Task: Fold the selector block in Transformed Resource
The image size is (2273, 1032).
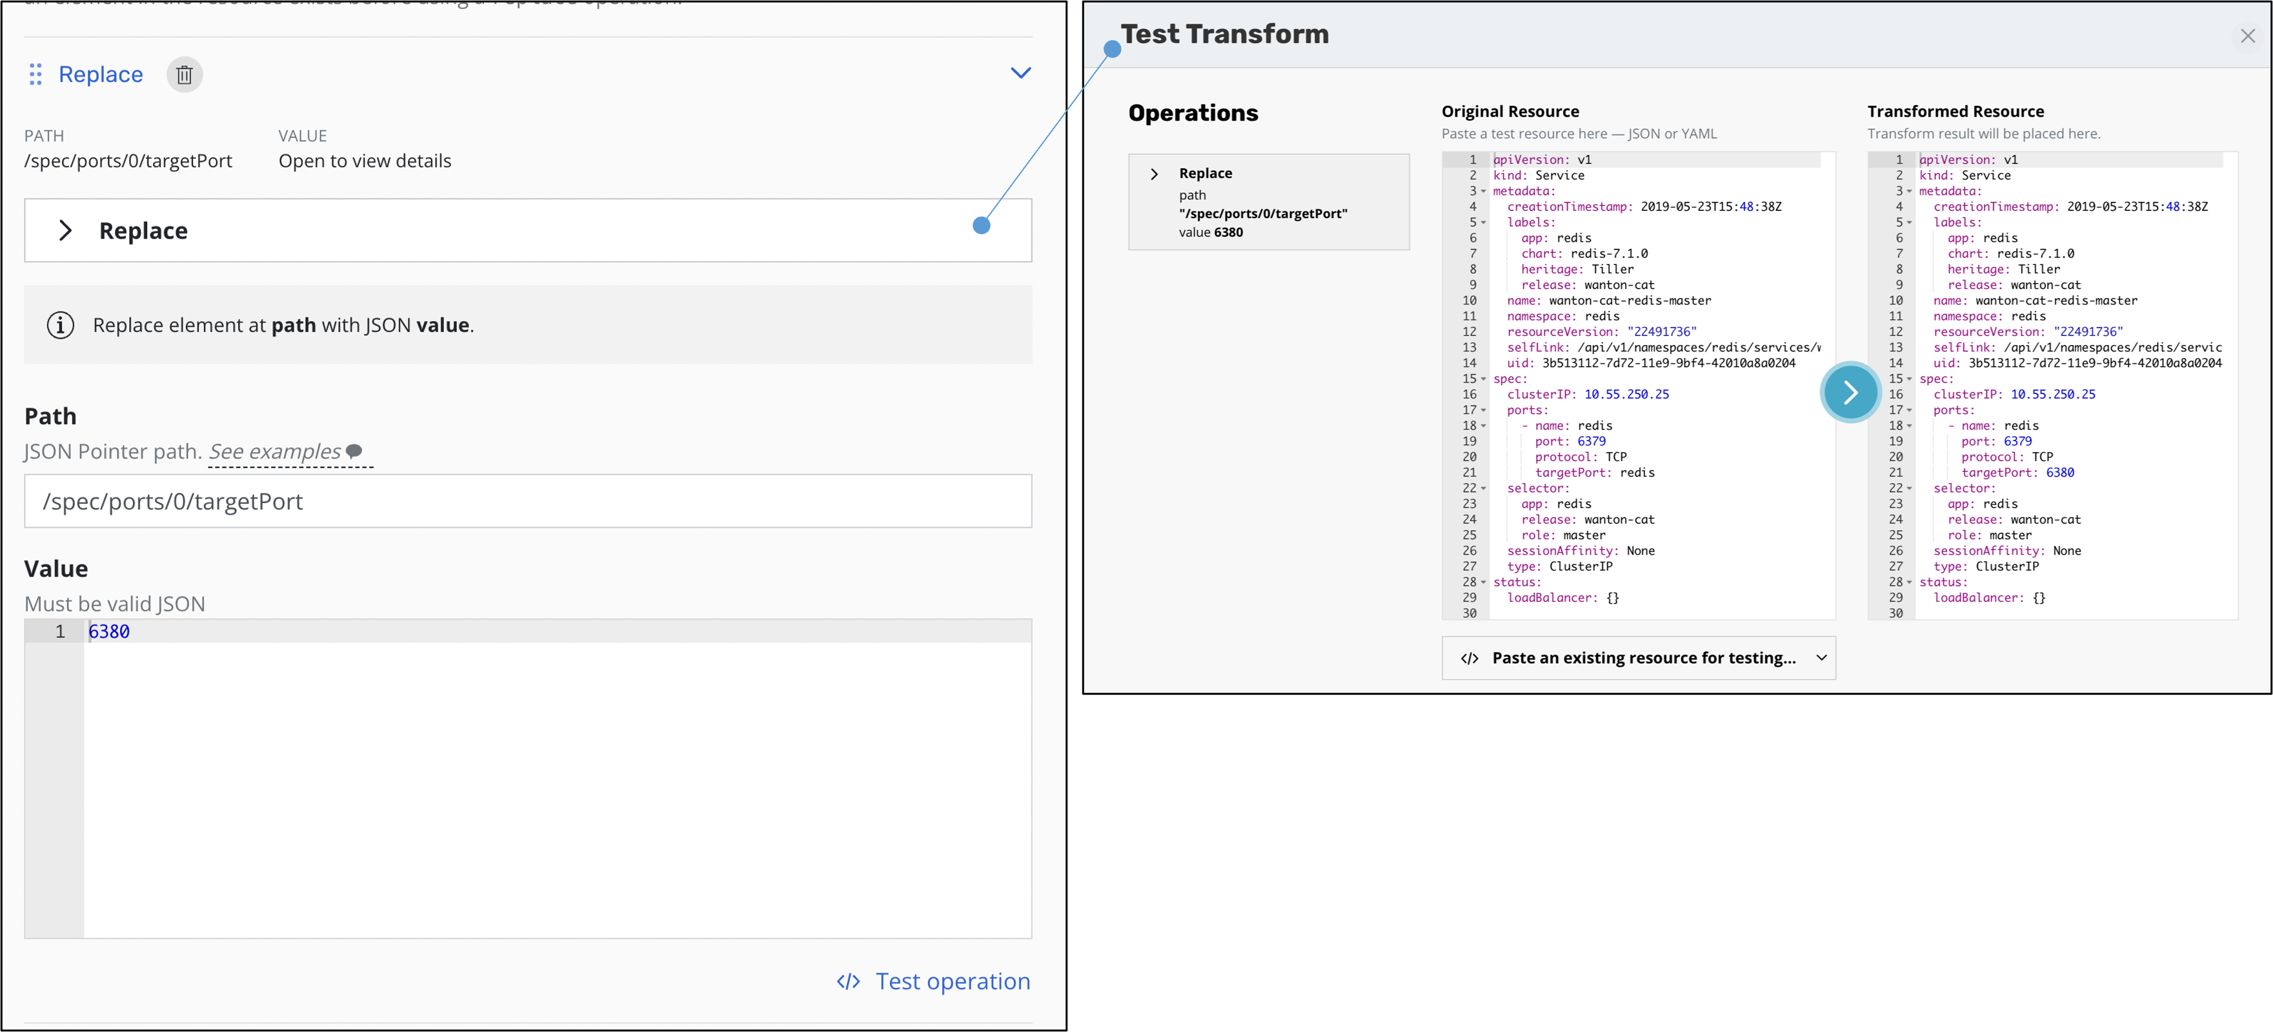Action: click(1910, 489)
